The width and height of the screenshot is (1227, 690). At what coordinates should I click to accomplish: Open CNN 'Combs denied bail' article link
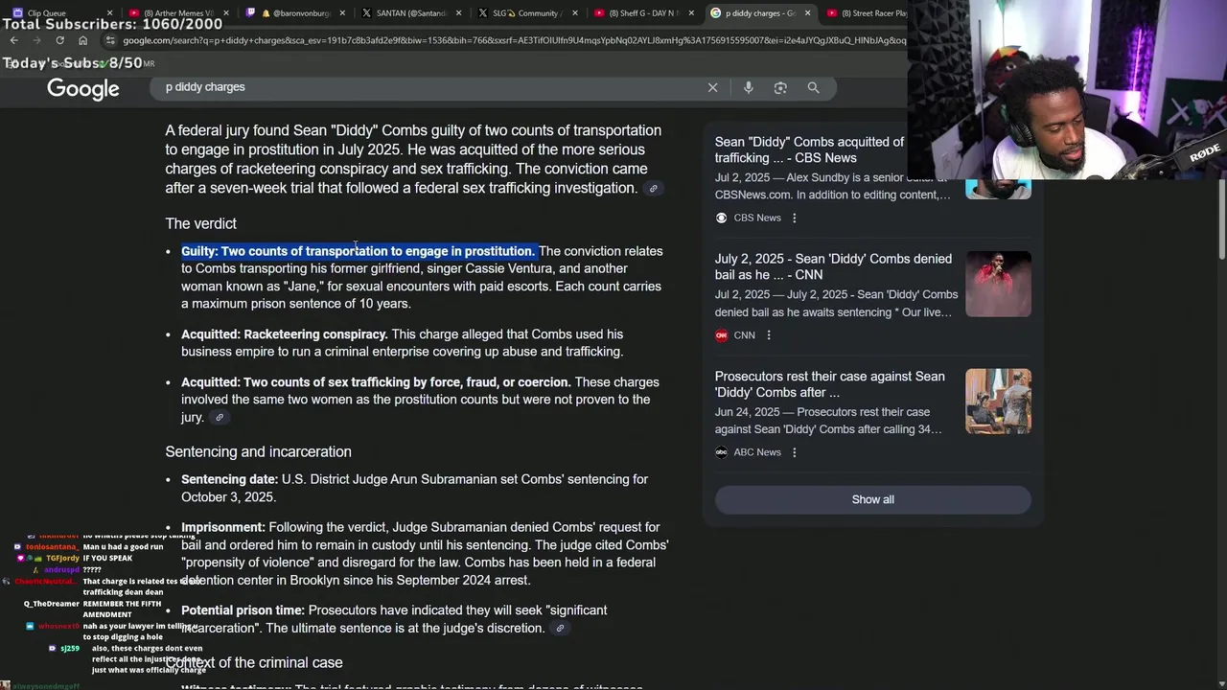[x=833, y=266]
